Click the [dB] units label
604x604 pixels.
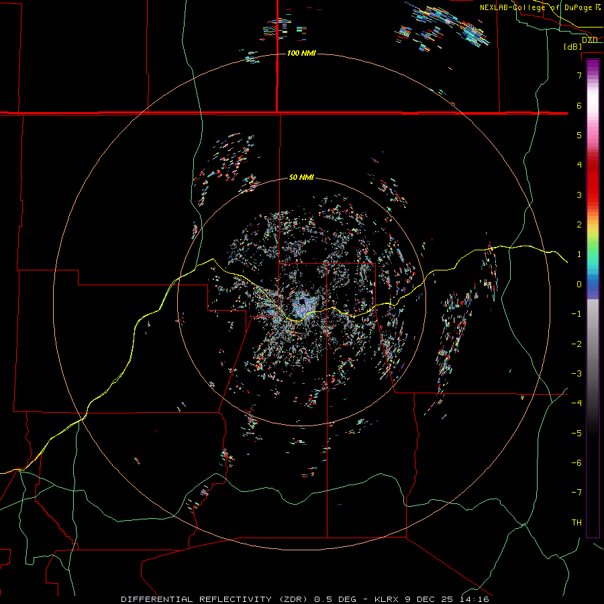tap(572, 47)
